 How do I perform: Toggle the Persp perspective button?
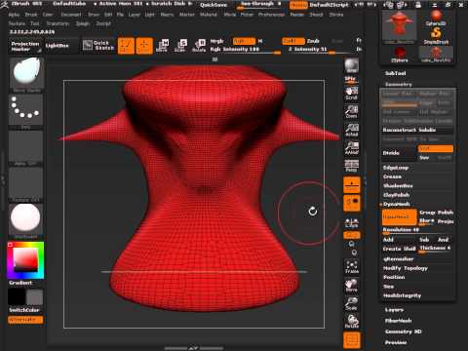[x=352, y=166]
